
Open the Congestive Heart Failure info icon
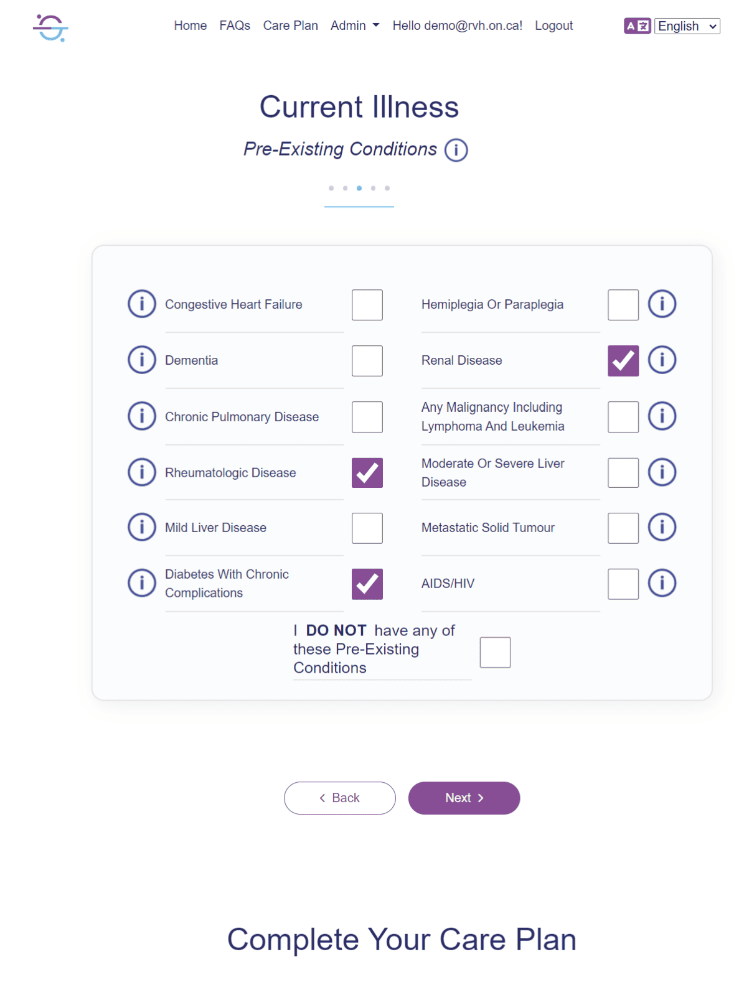coord(141,304)
